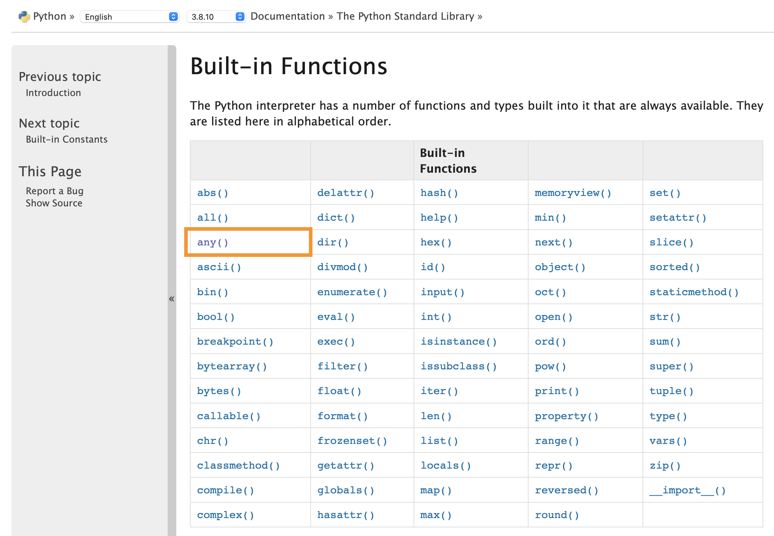Open the map() function link

pyautogui.click(x=436, y=490)
